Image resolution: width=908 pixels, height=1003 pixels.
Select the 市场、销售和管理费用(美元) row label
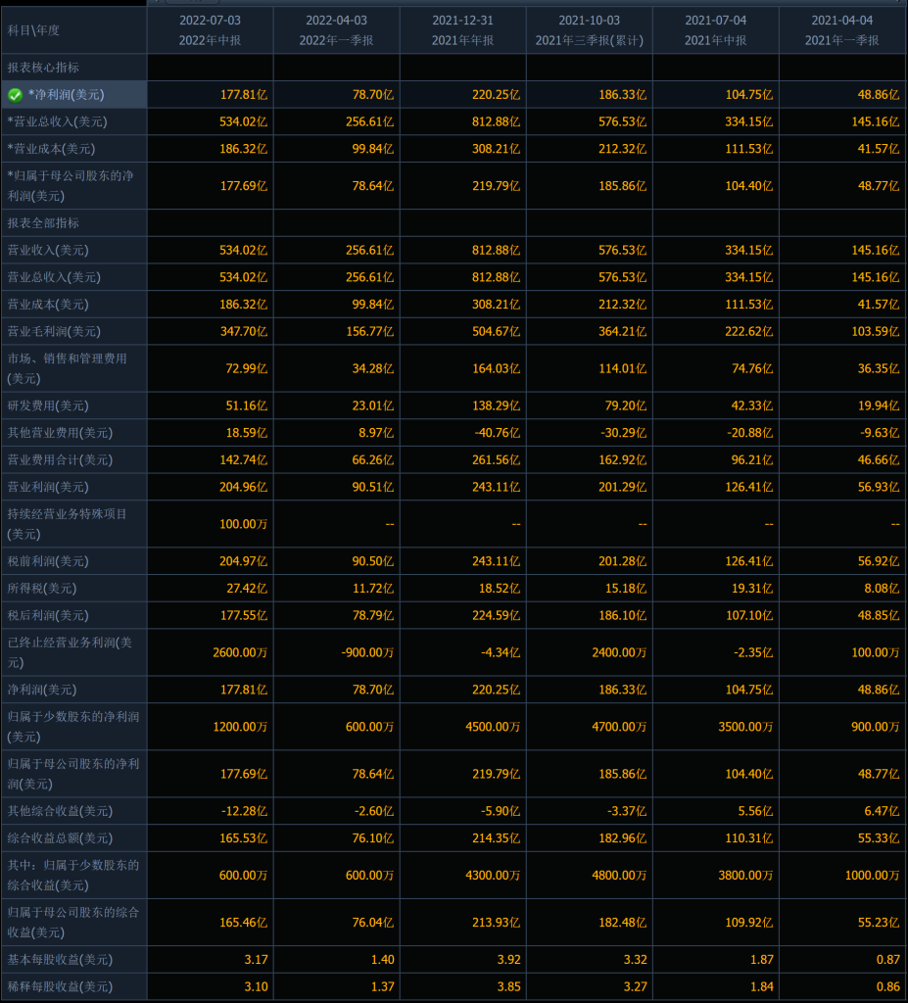[x=68, y=368]
